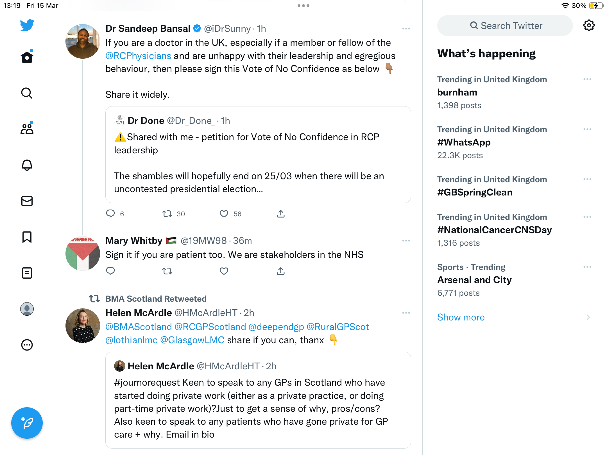Open the Notifications bell

coord(27,165)
